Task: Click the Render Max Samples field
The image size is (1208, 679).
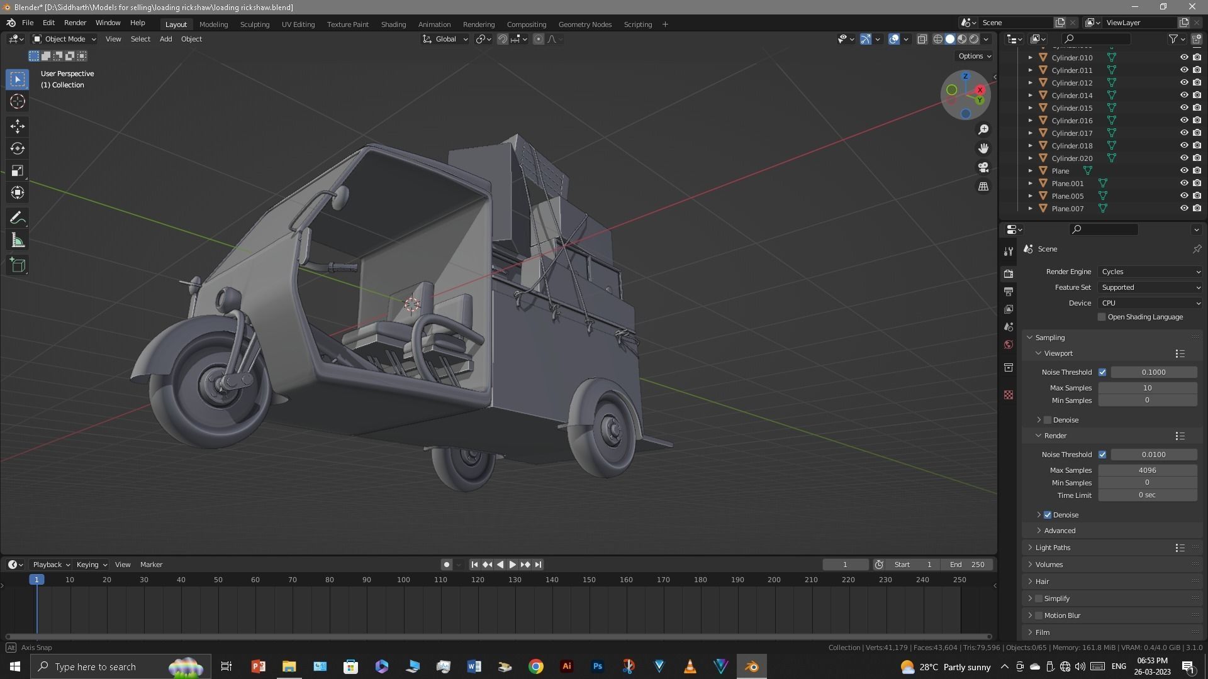Action: [1147, 470]
